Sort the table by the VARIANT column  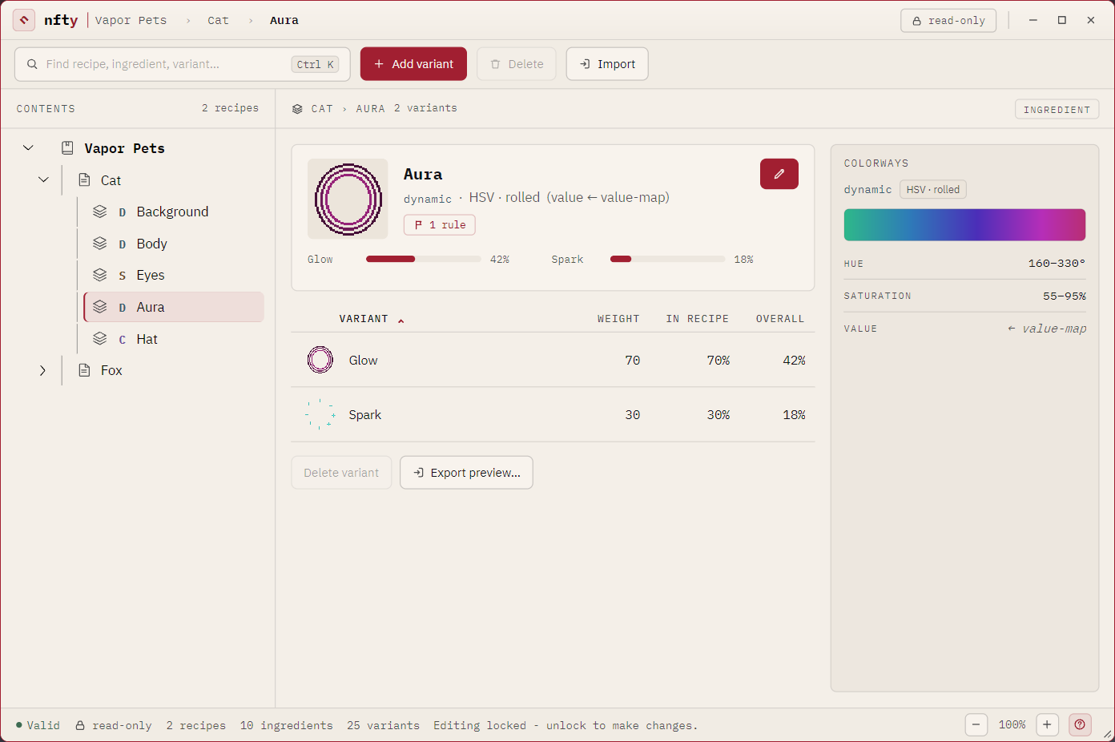[372, 319]
